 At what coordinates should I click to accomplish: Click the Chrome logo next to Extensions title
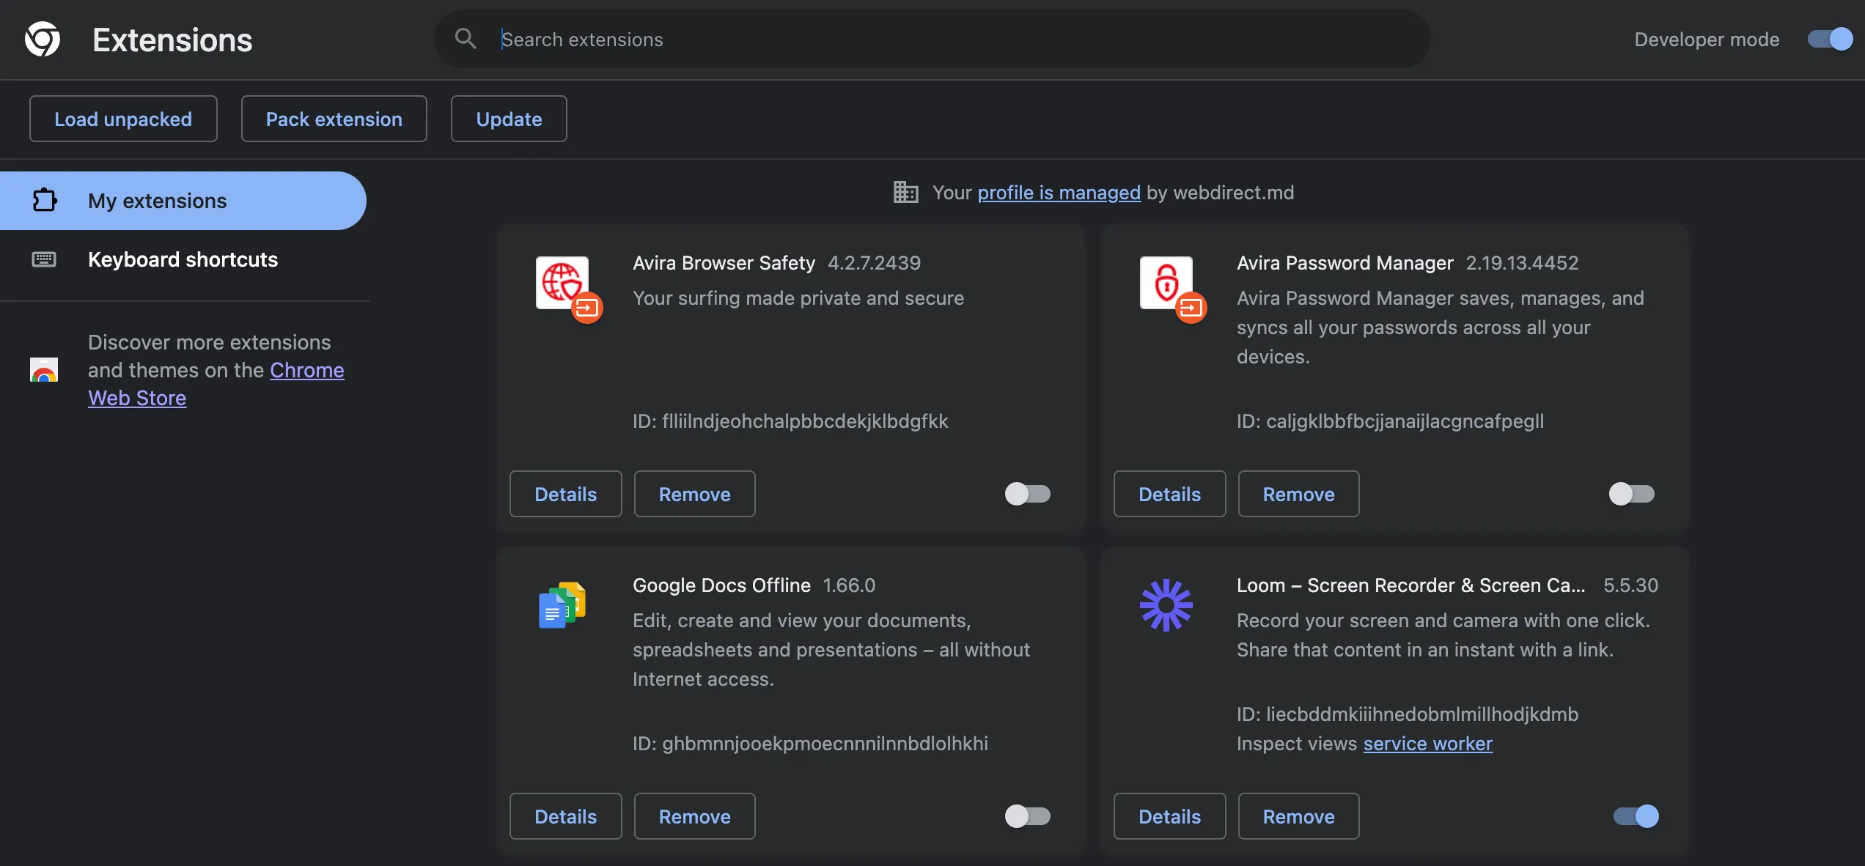point(42,39)
